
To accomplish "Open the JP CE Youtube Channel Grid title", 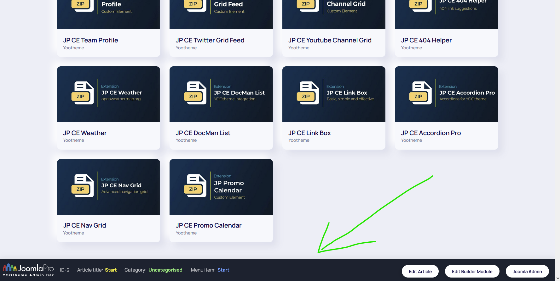I will (x=330, y=40).
